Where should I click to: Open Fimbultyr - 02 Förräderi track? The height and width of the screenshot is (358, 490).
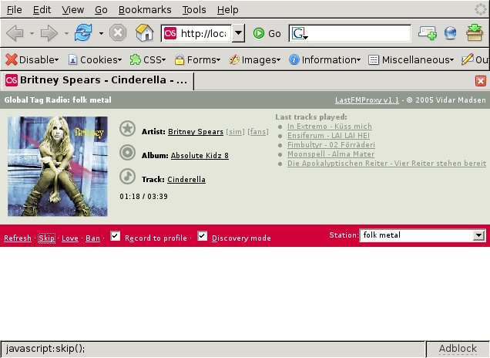coord(331,145)
